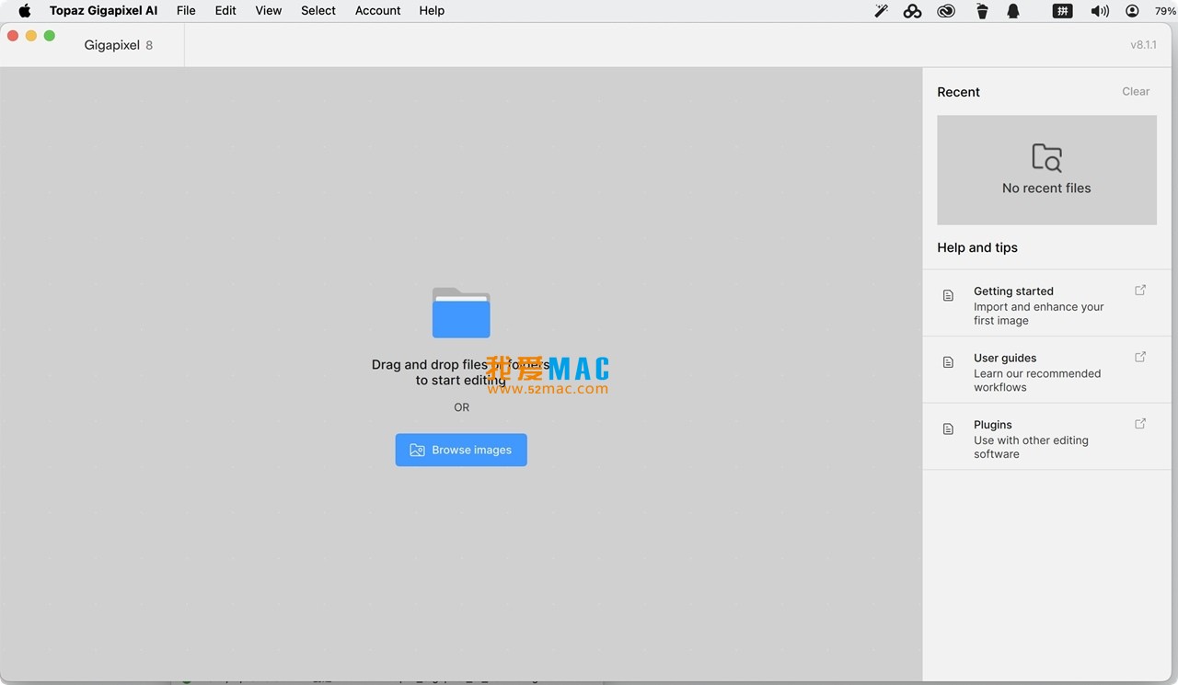Click the document icon beside Plugins
Image resolution: width=1178 pixels, height=685 pixels.
[948, 429]
